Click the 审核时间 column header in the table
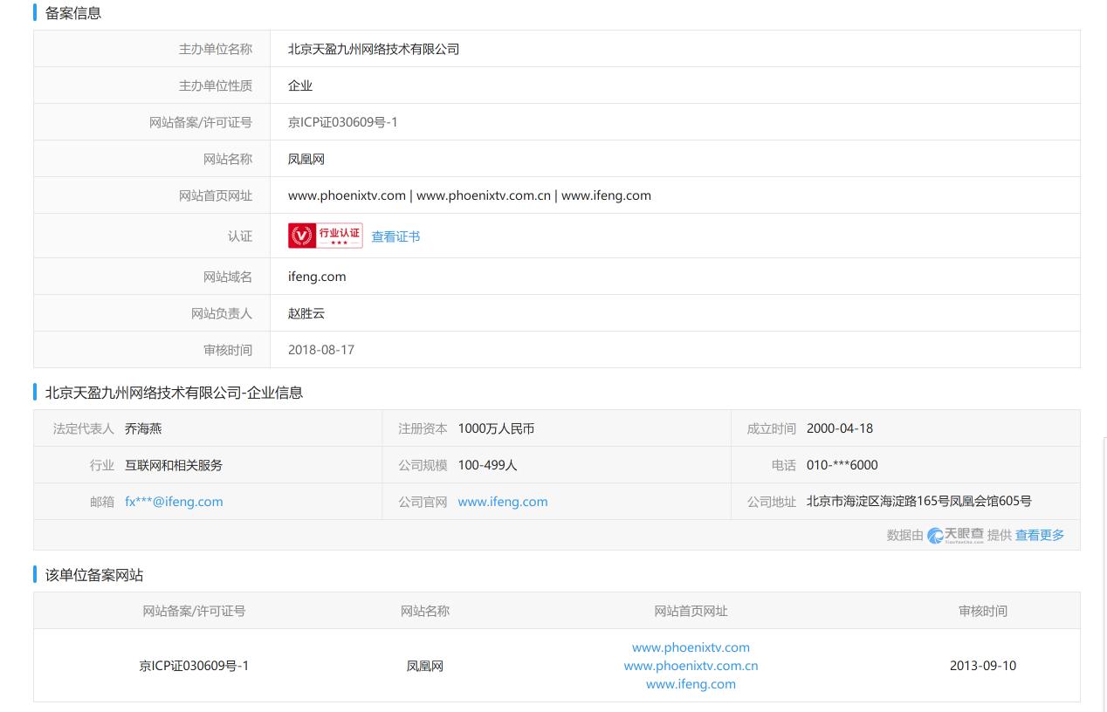Screen dimensions: 1107x712 click(x=982, y=611)
